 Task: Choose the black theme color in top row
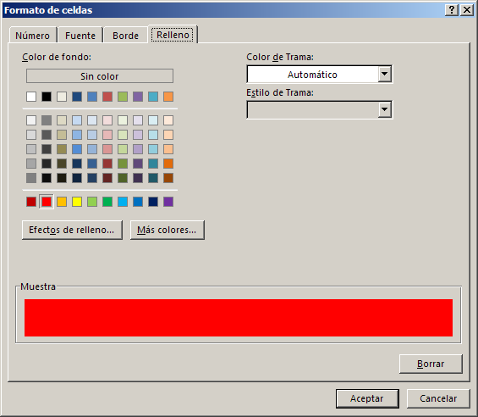[47, 97]
